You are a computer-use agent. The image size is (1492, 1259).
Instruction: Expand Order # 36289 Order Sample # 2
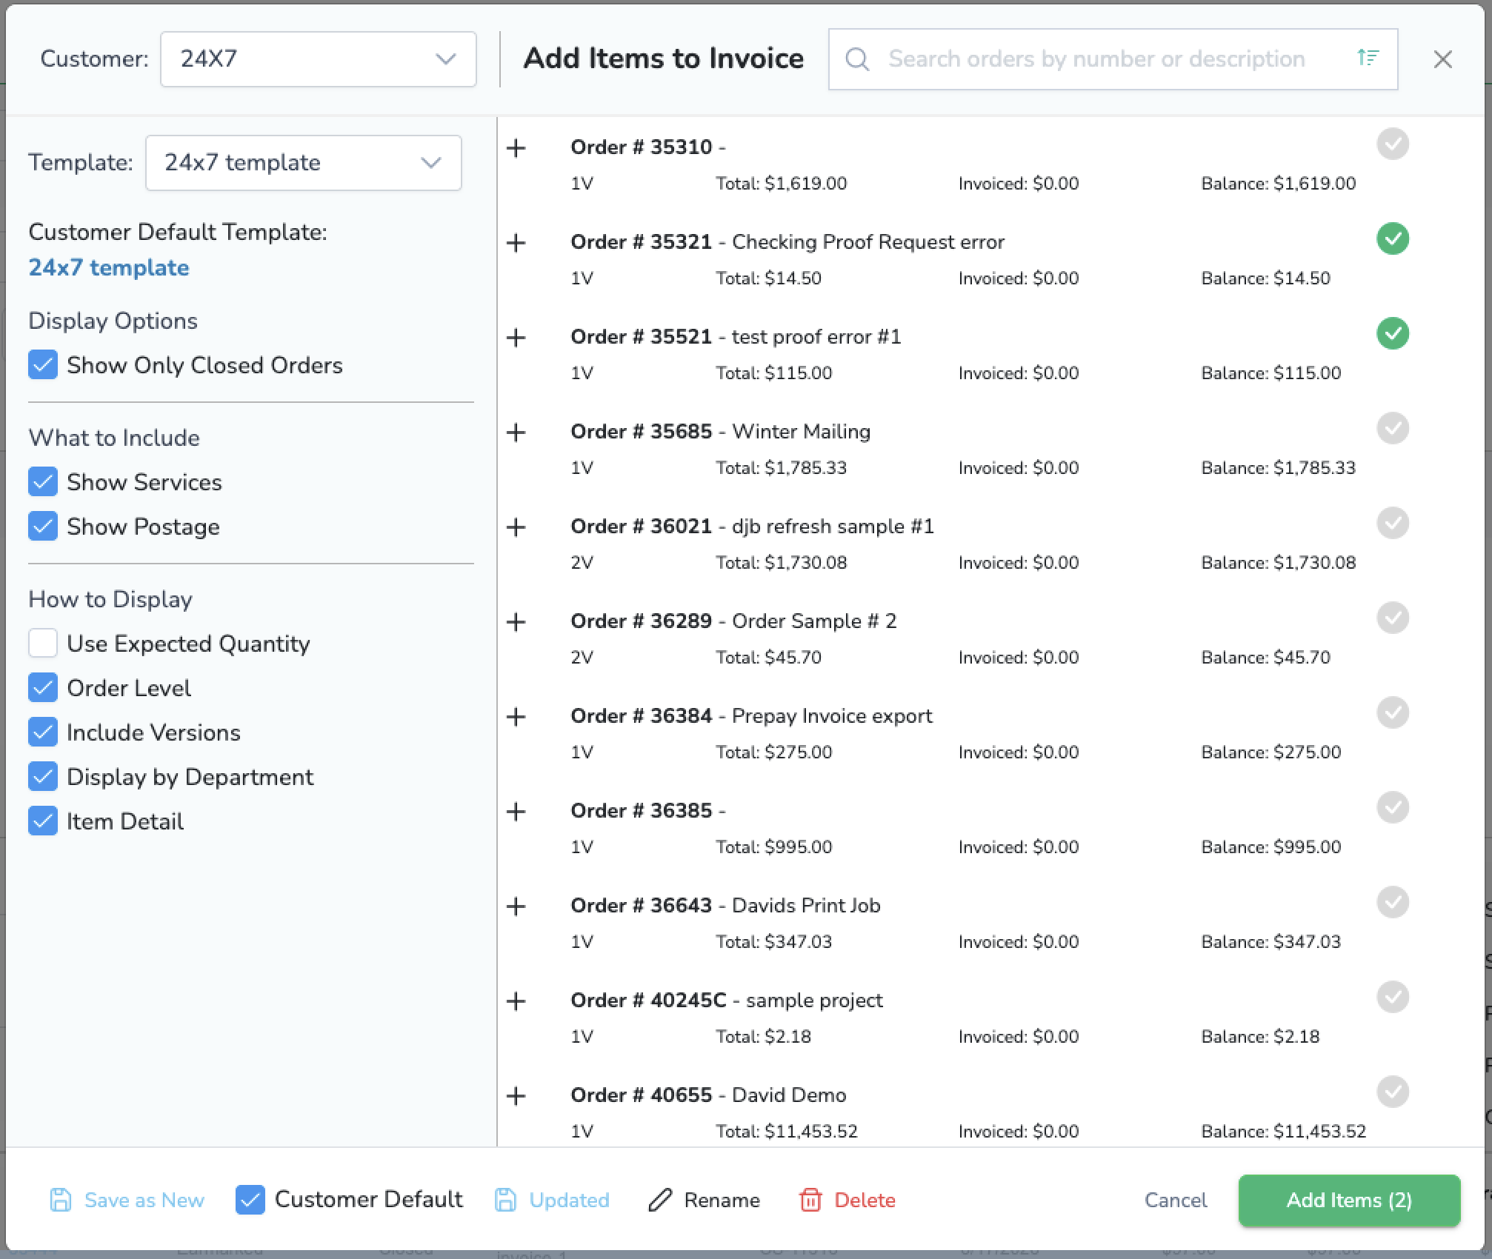coord(516,622)
